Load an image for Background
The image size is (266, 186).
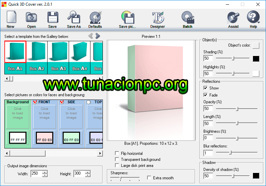point(18,117)
